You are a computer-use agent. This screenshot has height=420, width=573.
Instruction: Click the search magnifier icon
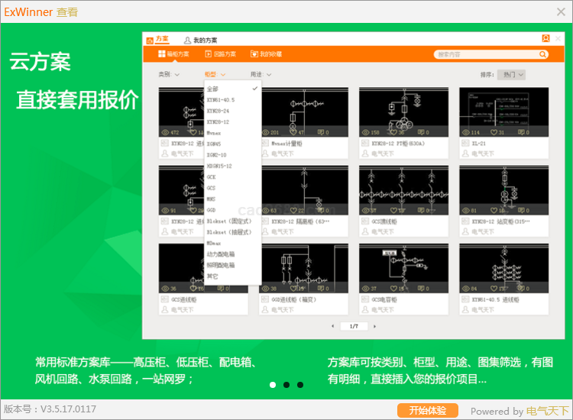543,54
